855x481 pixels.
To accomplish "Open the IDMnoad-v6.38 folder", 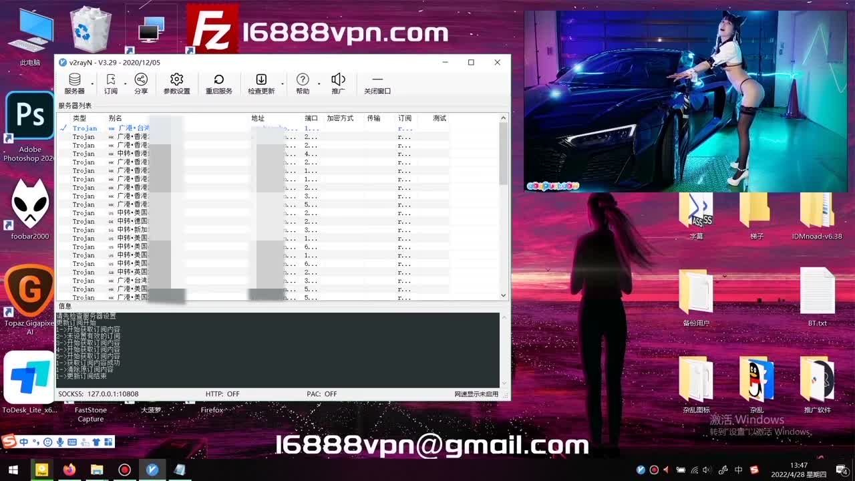I will 817,216.
